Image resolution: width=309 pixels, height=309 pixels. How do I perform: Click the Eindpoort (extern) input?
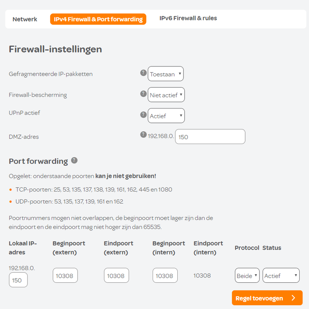117,275
